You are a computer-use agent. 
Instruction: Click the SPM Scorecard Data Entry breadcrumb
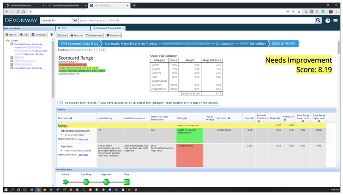coord(79,43)
